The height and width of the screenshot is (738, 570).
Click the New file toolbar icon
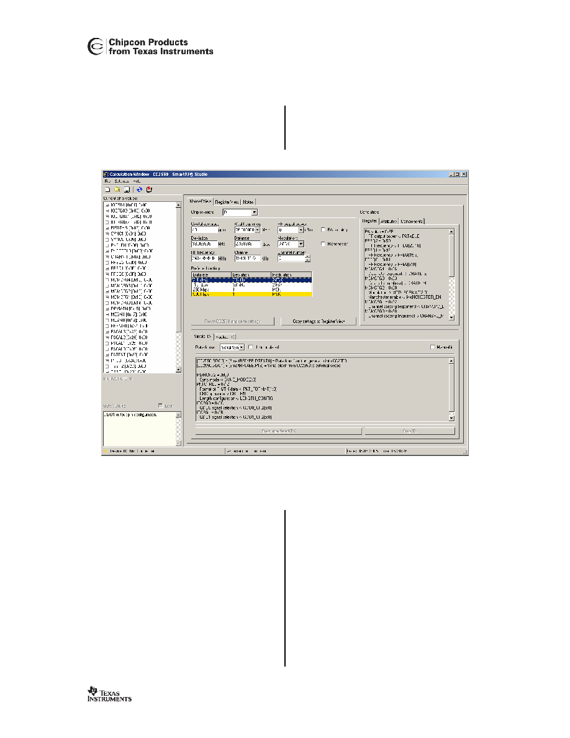click(107, 189)
